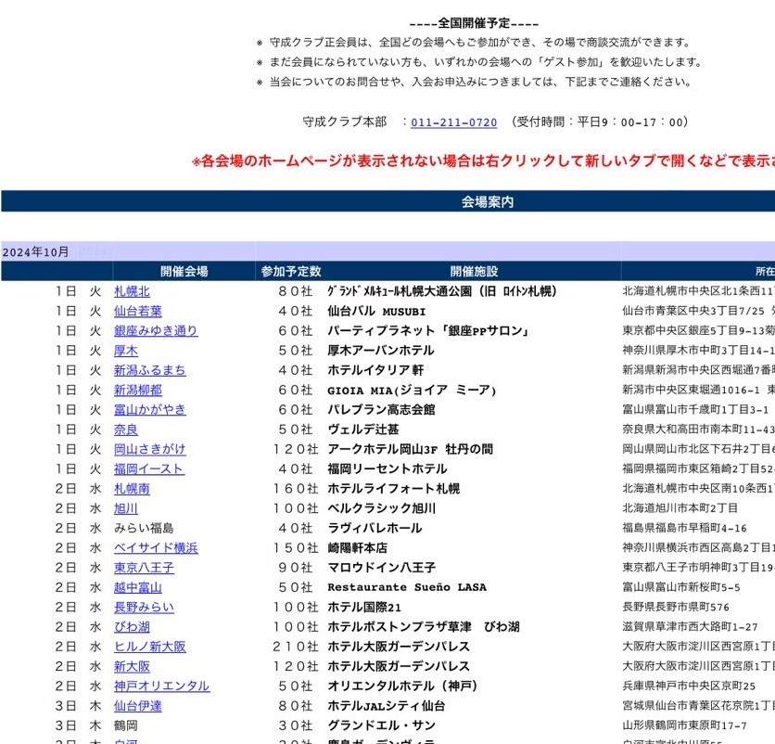Click the 開催施設 column header
This screenshot has width=775, height=744.
pyautogui.click(x=474, y=271)
